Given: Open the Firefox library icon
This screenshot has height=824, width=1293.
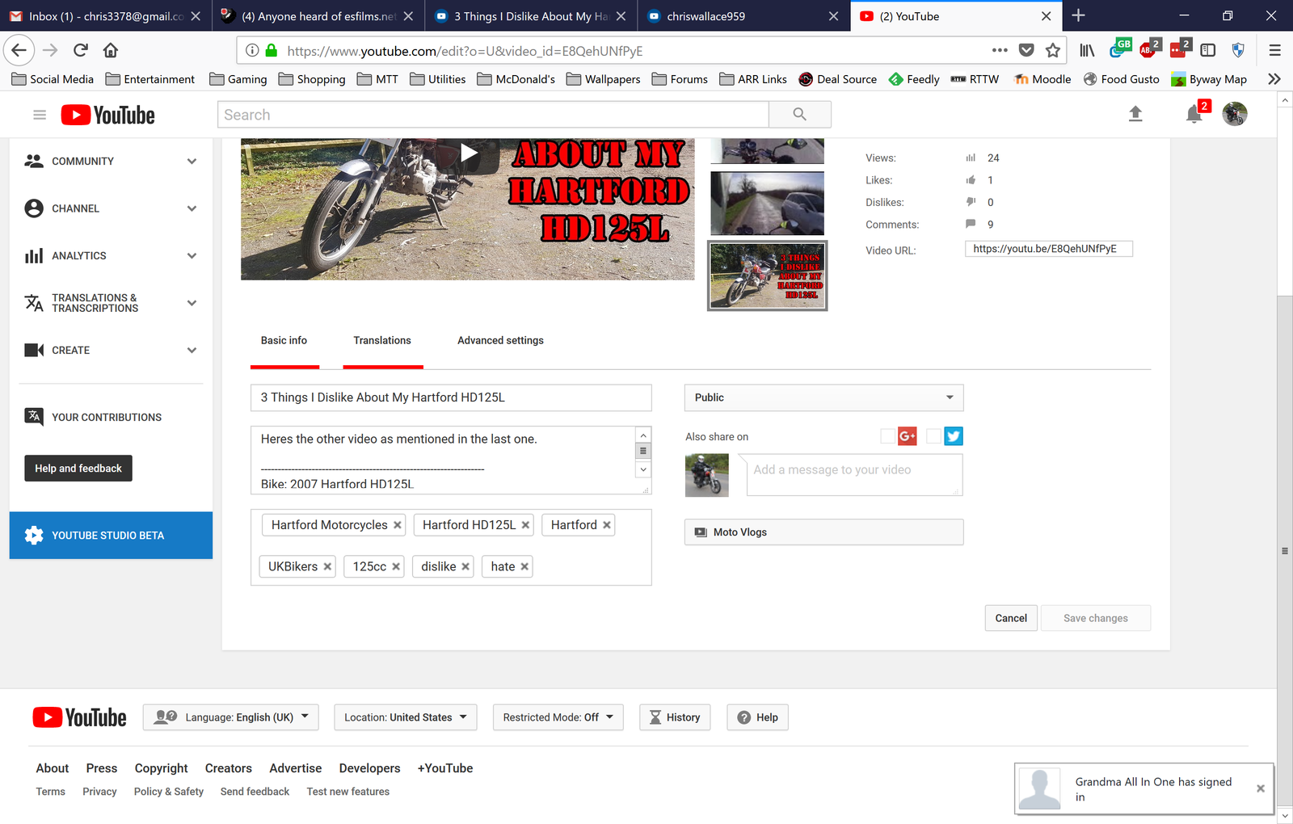Looking at the screenshot, I should click(1087, 50).
